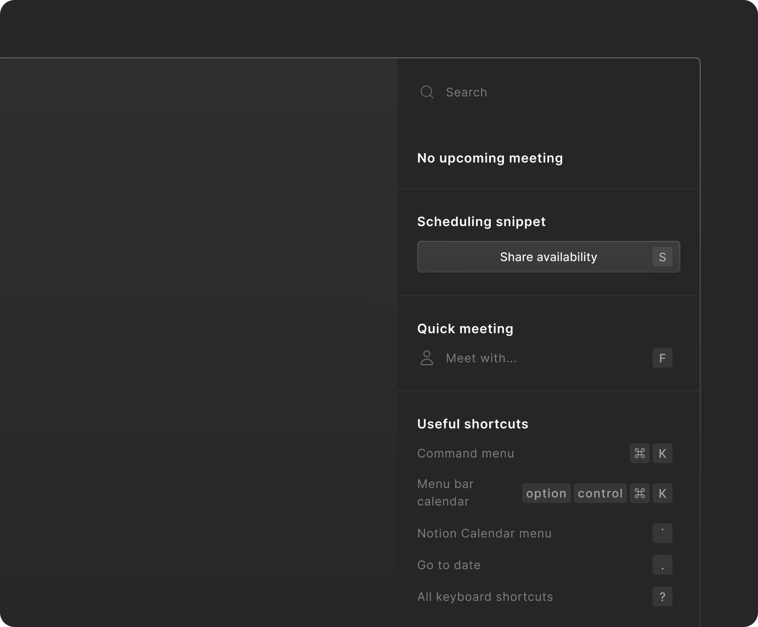758x627 pixels.
Task: Click the F key badge in Quick meeting
Action: [662, 358]
